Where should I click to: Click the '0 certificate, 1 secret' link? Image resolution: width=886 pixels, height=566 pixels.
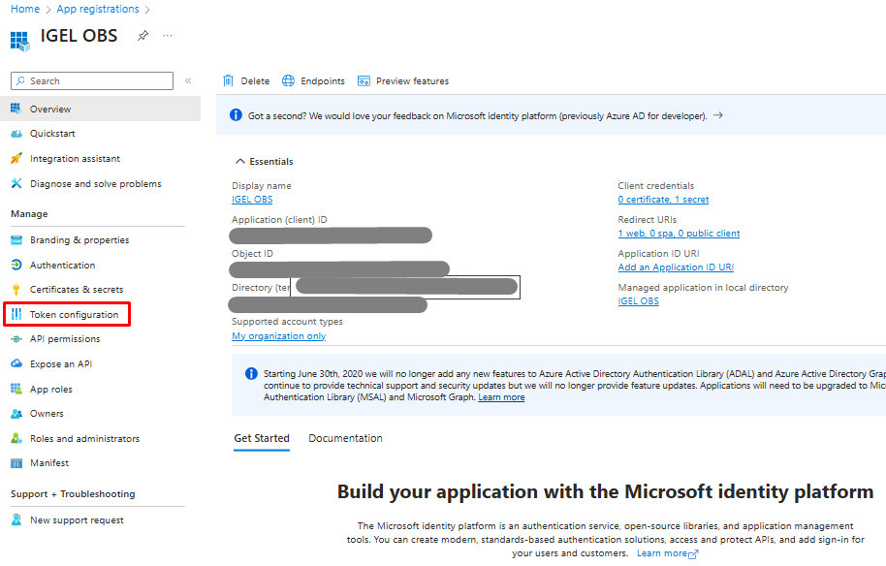663,200
